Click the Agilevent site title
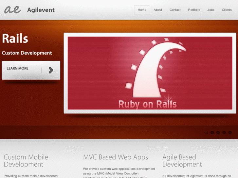The image size is (238, 178). 41,10
